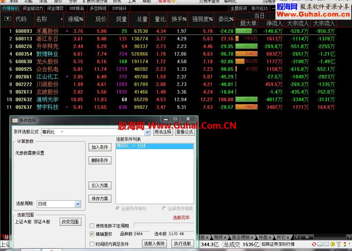Click the left arrow of the bottom scrollbar

coord(297,237)
